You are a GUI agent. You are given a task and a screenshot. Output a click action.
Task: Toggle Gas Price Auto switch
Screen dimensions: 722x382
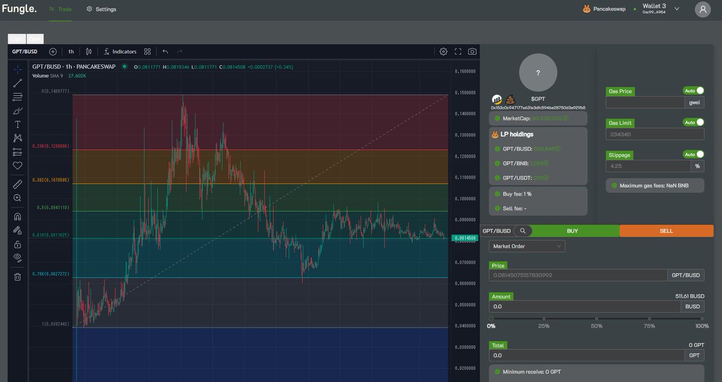click(694, 91)
